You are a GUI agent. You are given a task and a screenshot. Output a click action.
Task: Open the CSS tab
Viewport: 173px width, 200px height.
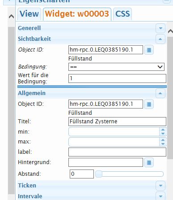[x=122, y=14]
